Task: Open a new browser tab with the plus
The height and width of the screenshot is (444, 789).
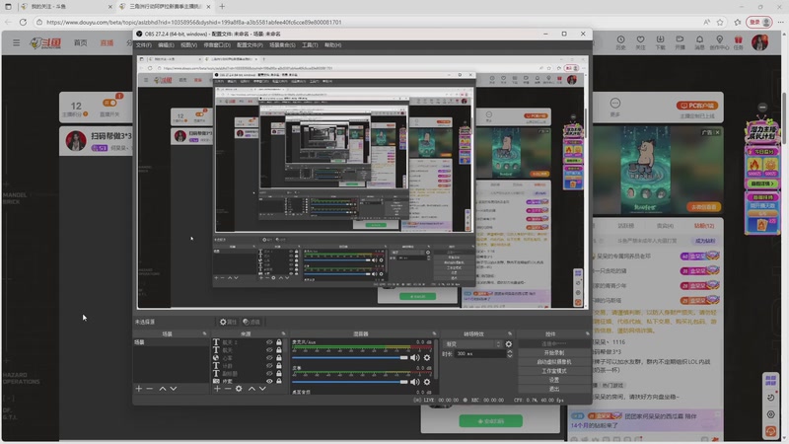Action: tap(222, 7)
